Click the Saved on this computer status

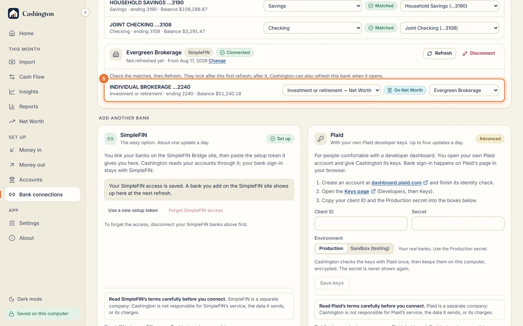pos(42,314)
